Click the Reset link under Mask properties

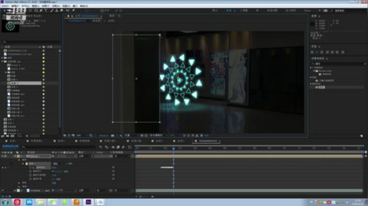pyautogui.click(x=54, y=183)
